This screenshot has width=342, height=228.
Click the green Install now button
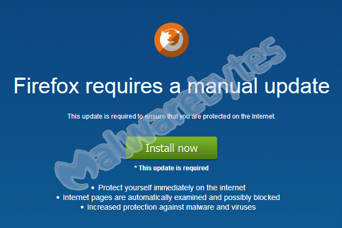point(172,148)
